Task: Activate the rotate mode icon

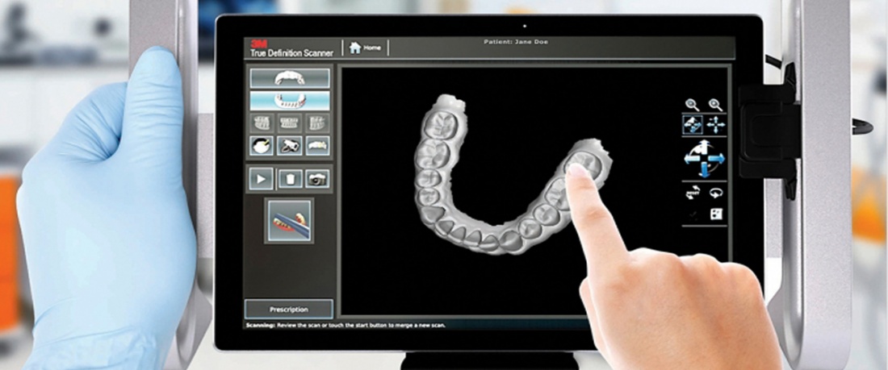Action: pos(692,125)
